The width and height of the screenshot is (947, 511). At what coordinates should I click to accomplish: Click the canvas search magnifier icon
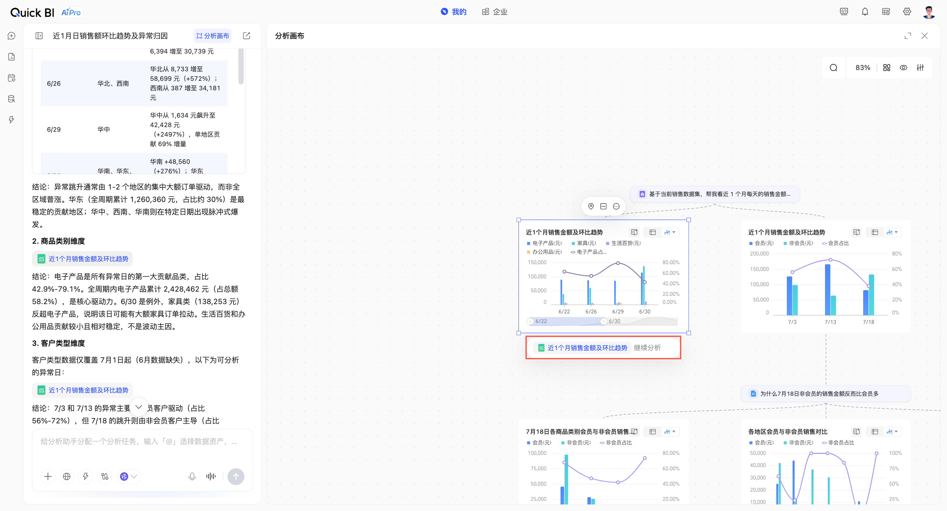pos(834,68)
